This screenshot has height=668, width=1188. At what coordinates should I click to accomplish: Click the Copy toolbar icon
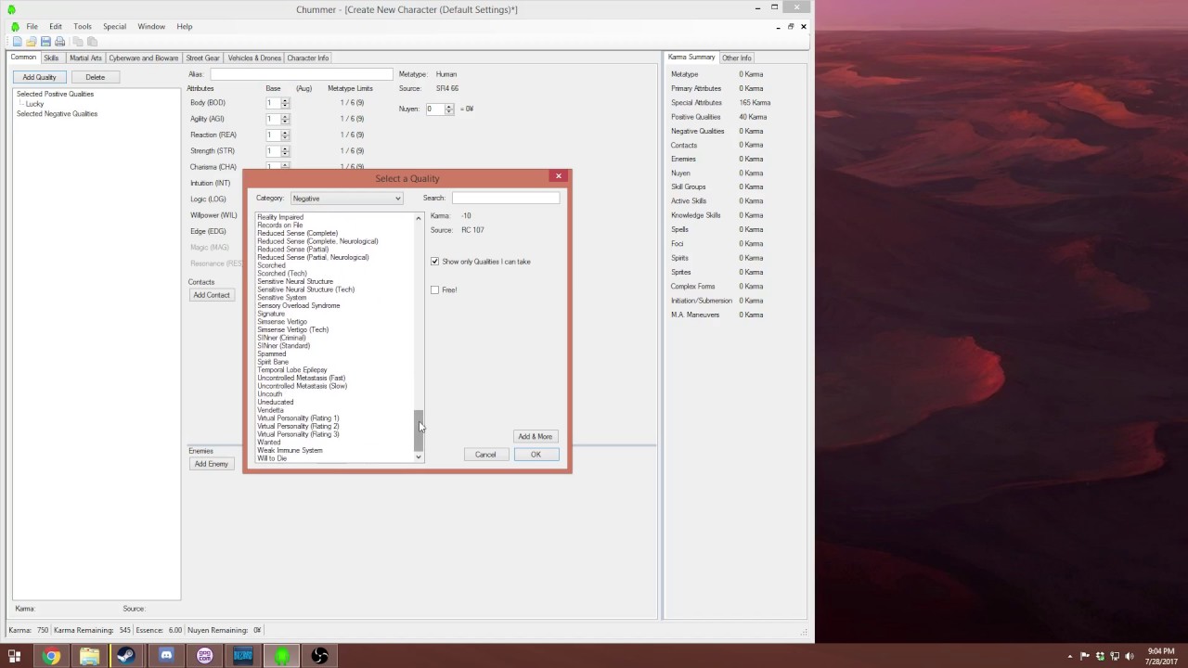pyautogui.click(x=78, y=42)
